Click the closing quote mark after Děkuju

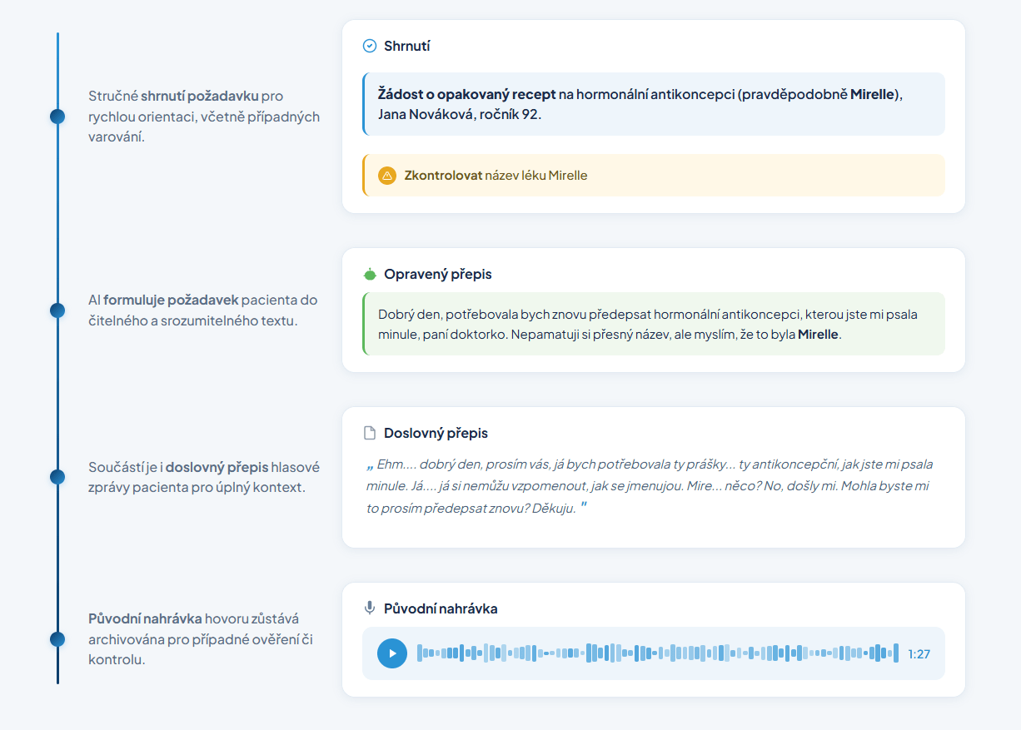coord(584,507)
